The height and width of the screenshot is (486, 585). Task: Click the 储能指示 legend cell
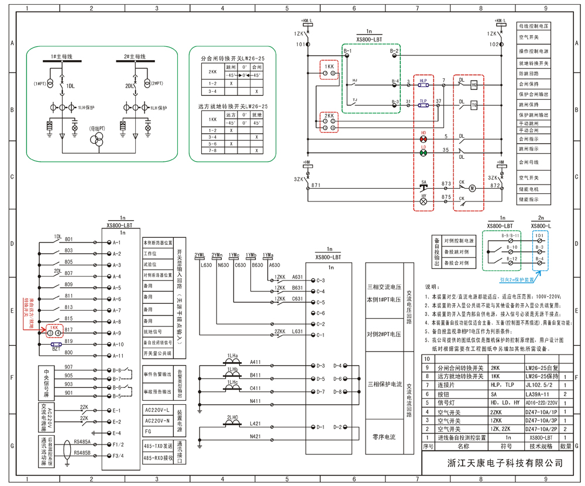coord(533,200)
